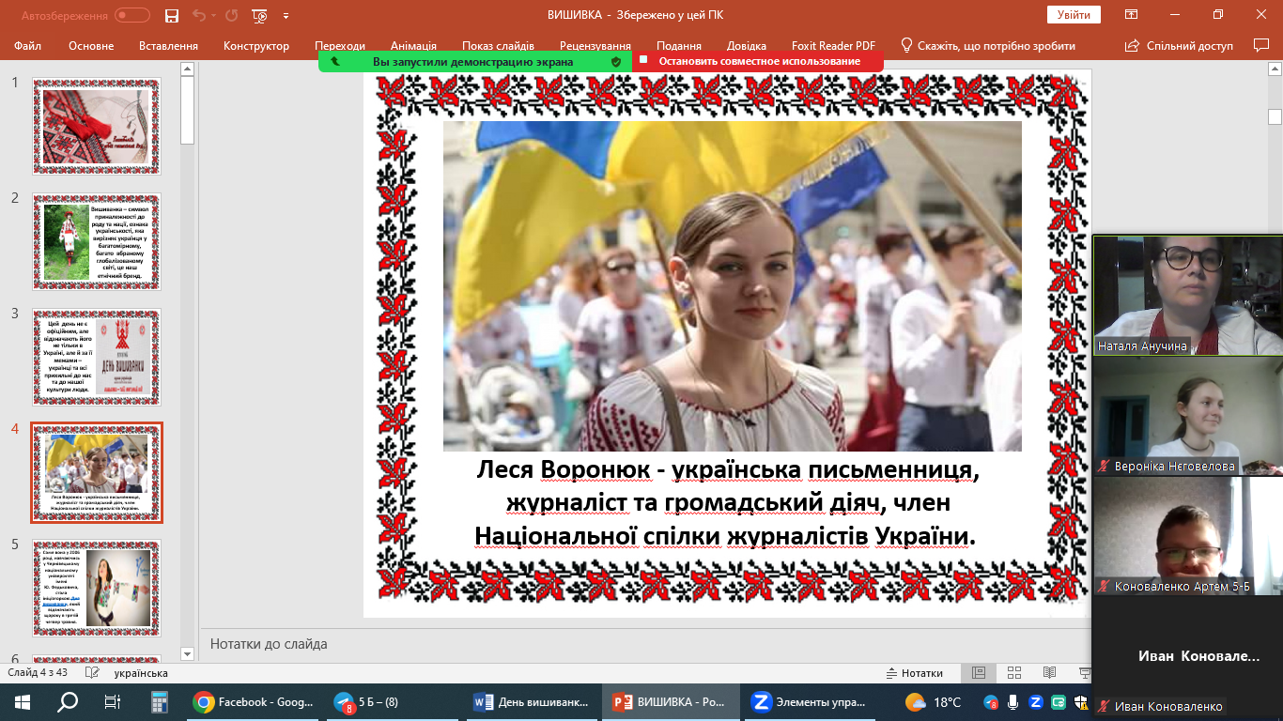This screenshot has width=1283, height=721.
Task: Click the slide panel scroll up arrow
Action: (x=187, y=69)
